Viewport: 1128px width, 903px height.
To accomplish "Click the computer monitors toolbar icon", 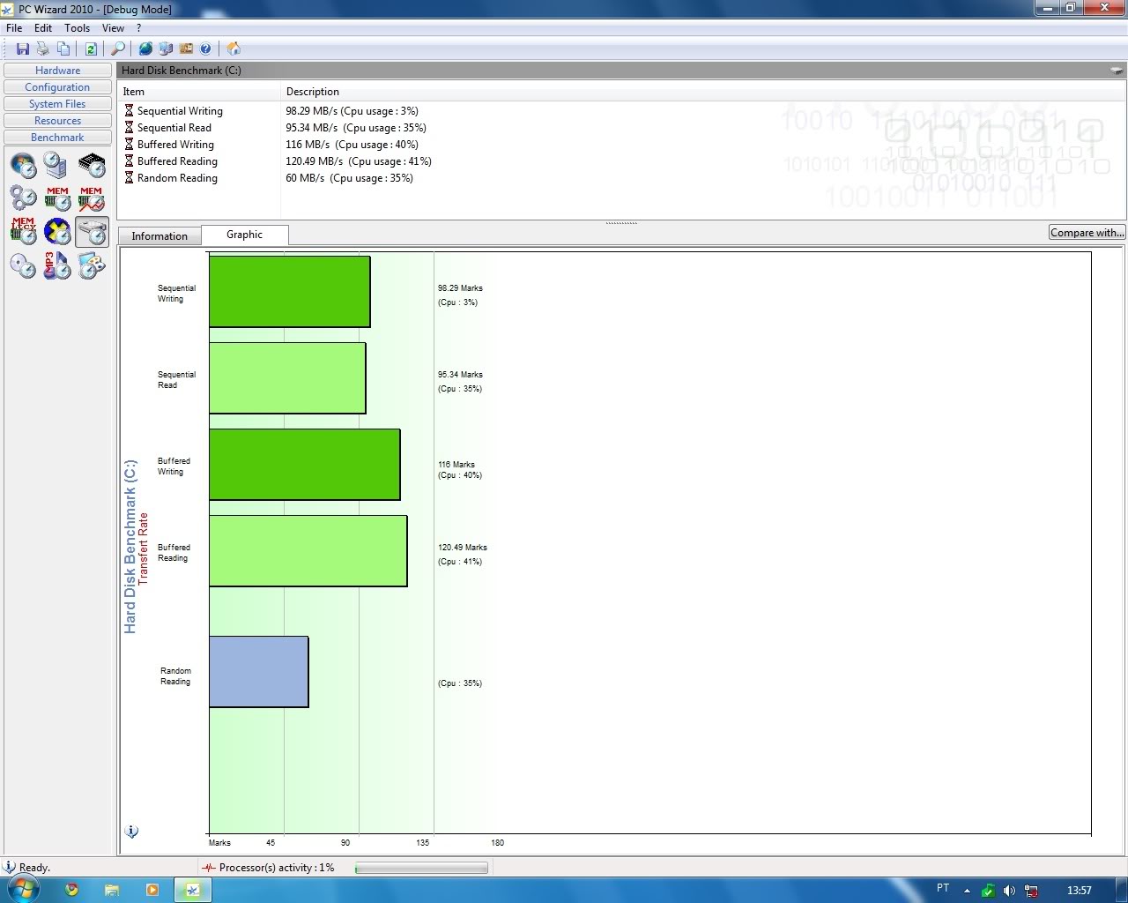I will point(166,49).
